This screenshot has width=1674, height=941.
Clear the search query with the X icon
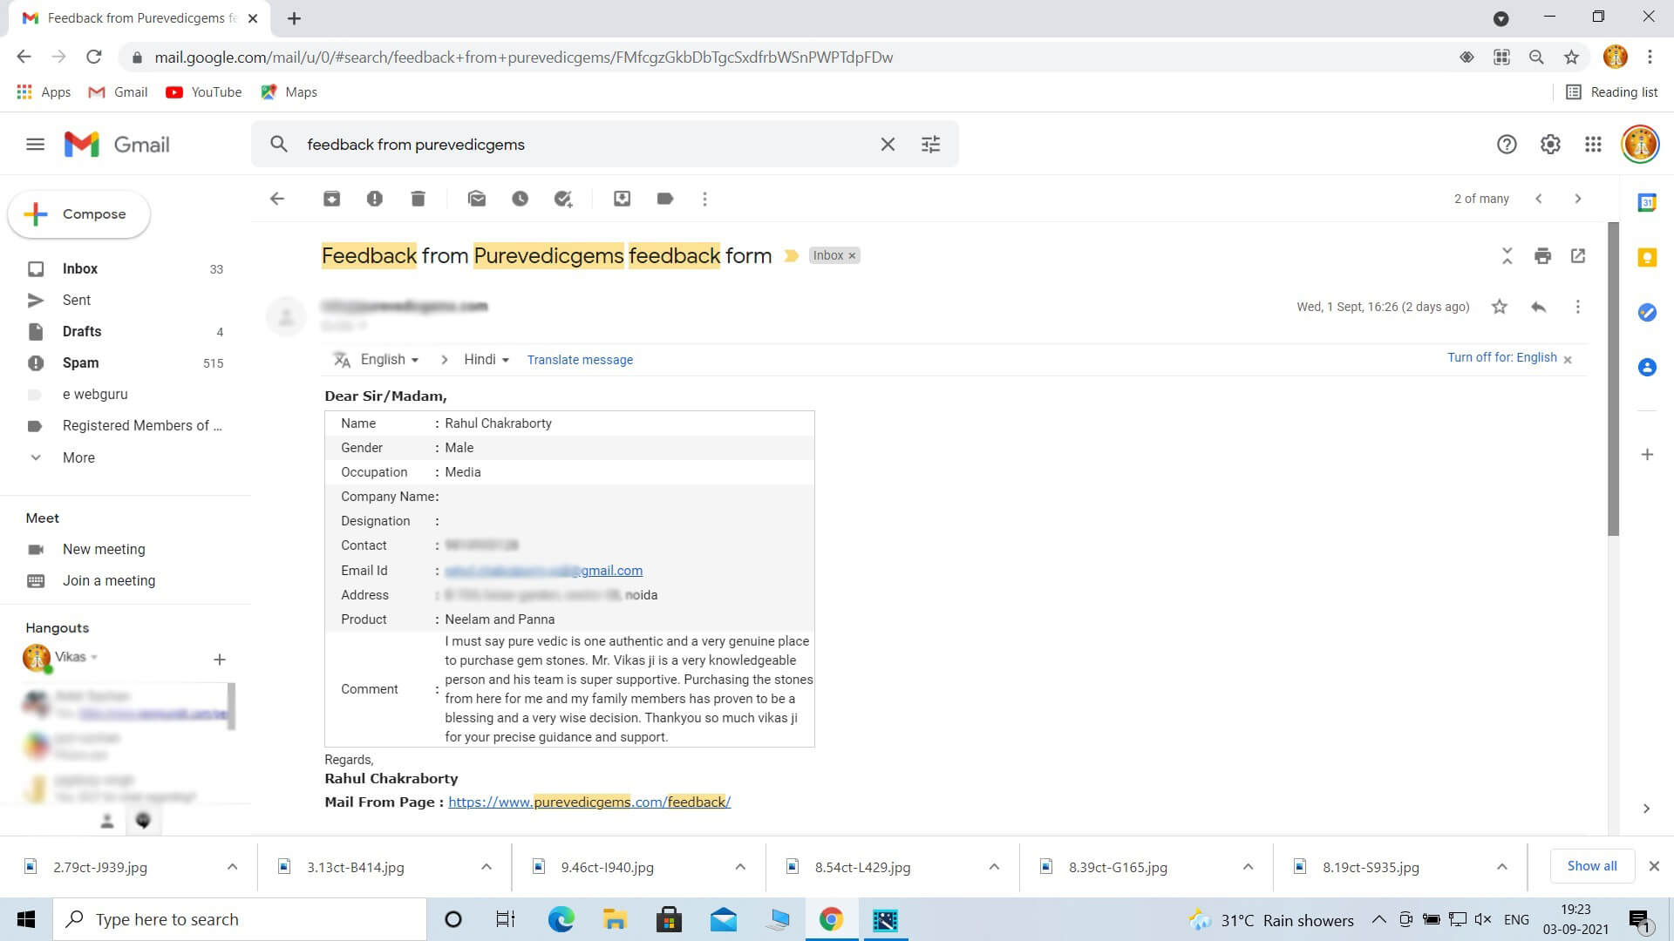coord(888,145)
